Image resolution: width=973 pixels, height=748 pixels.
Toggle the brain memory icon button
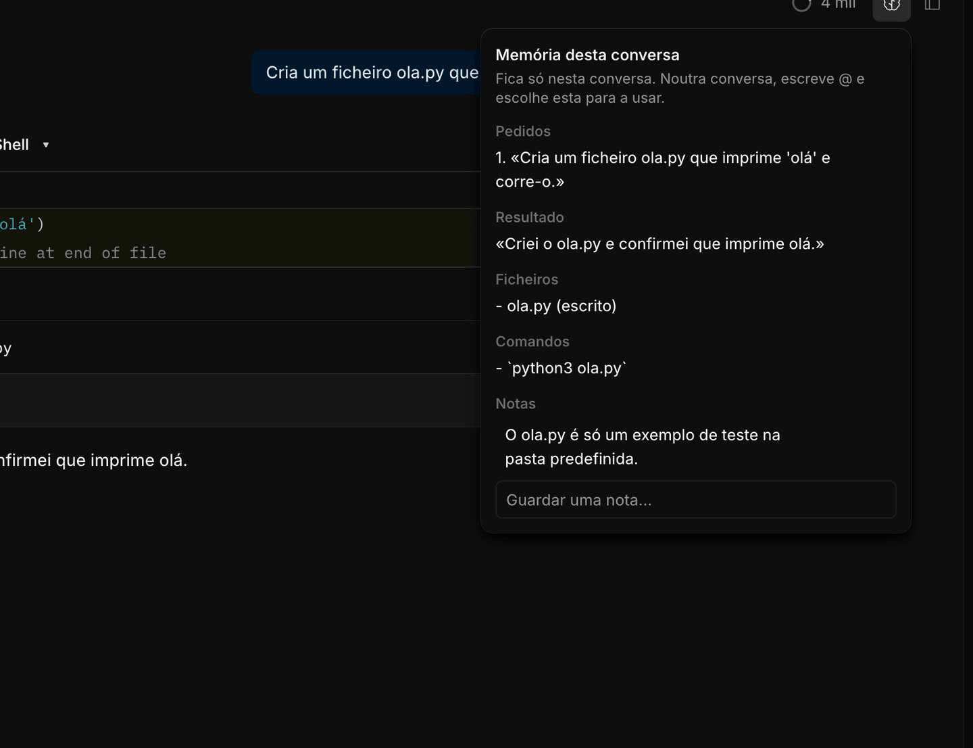[891, 7]
